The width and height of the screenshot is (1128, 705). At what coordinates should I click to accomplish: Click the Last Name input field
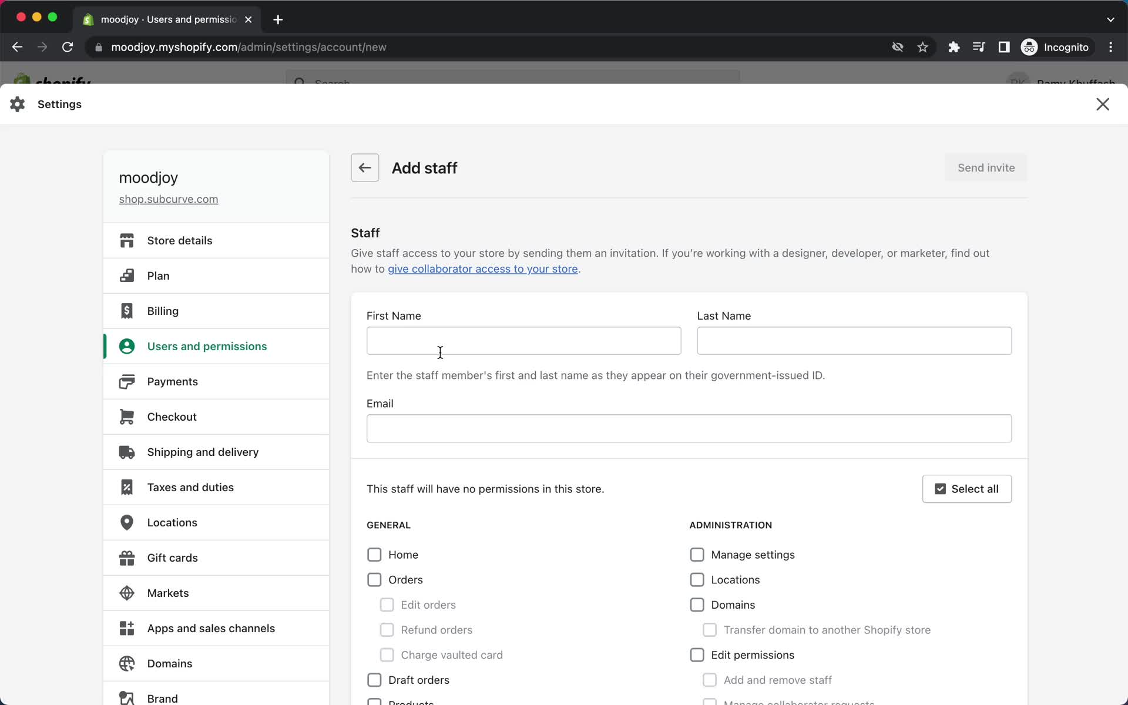point(854,341)
